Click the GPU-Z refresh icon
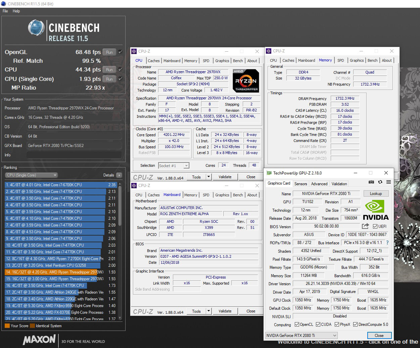This screenshot has height=348, width=420. (380, 182)
